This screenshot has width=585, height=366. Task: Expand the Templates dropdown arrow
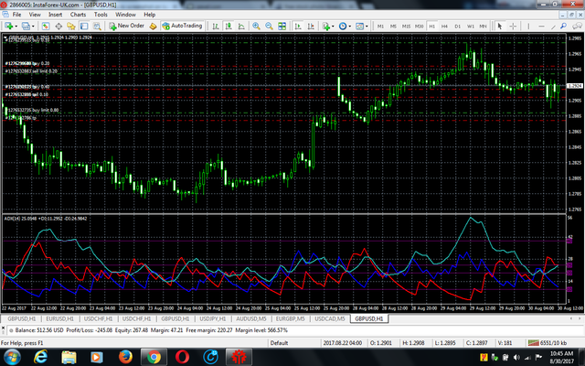tap(367, 27)
